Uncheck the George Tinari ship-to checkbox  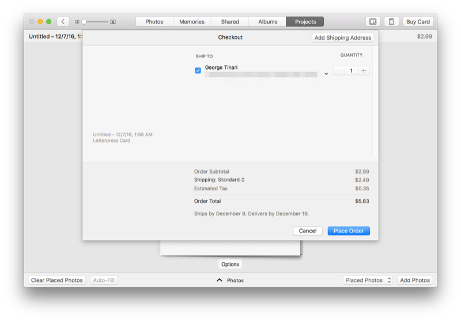(198, 71)
